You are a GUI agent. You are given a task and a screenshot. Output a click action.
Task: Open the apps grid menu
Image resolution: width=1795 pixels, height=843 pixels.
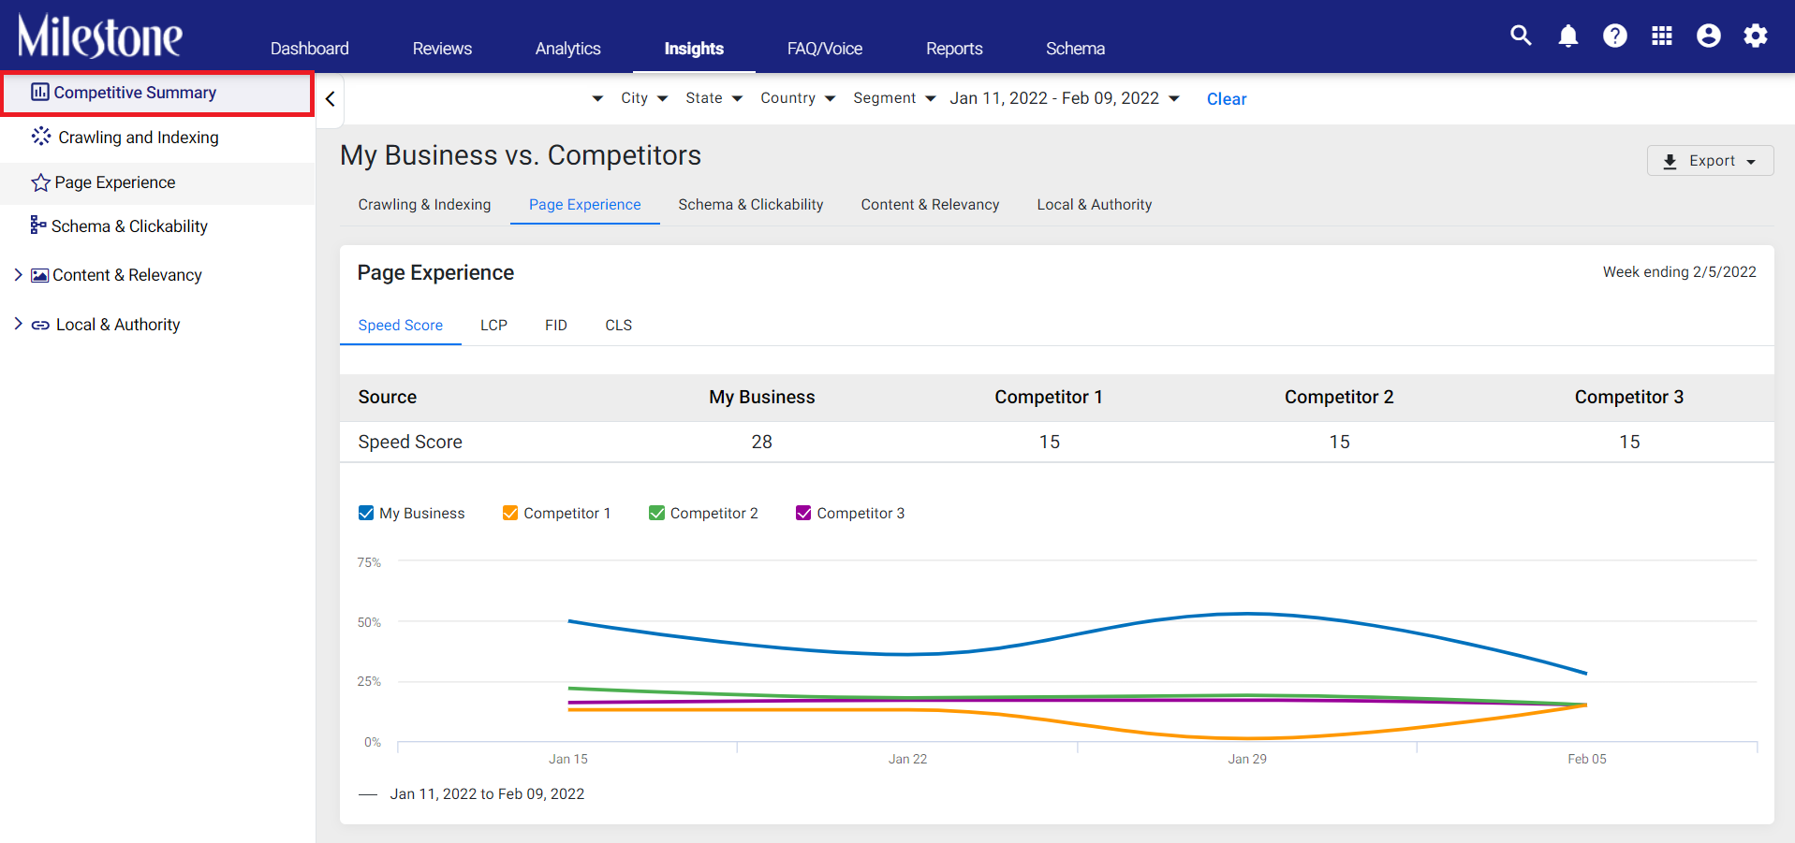1661,36
